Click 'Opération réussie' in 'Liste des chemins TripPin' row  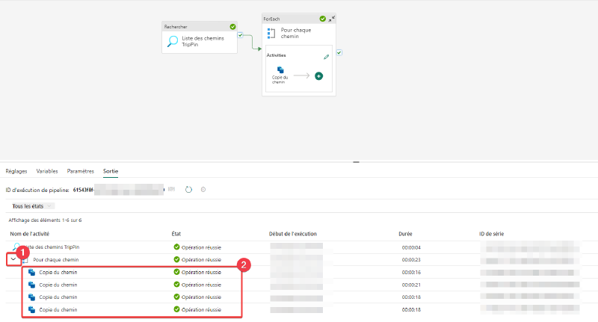201,247
